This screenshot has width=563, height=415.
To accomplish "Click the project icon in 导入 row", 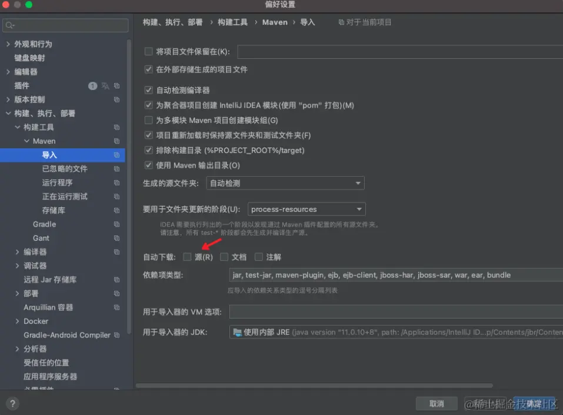I will (116, 155).
